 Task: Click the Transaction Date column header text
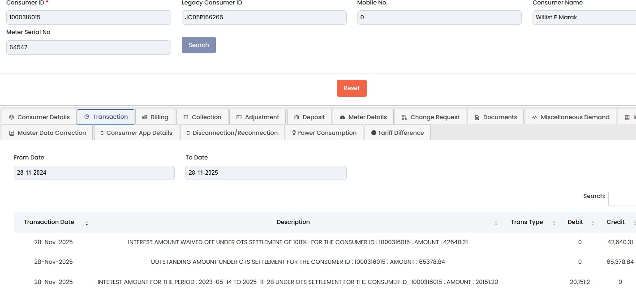coord(49,222)
